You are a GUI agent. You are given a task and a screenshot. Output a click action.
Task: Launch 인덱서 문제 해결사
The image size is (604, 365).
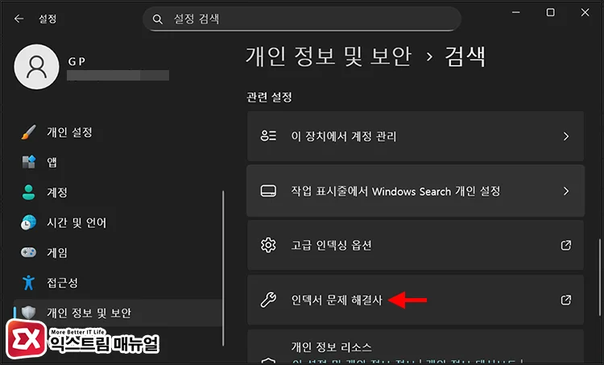[416, 300]
